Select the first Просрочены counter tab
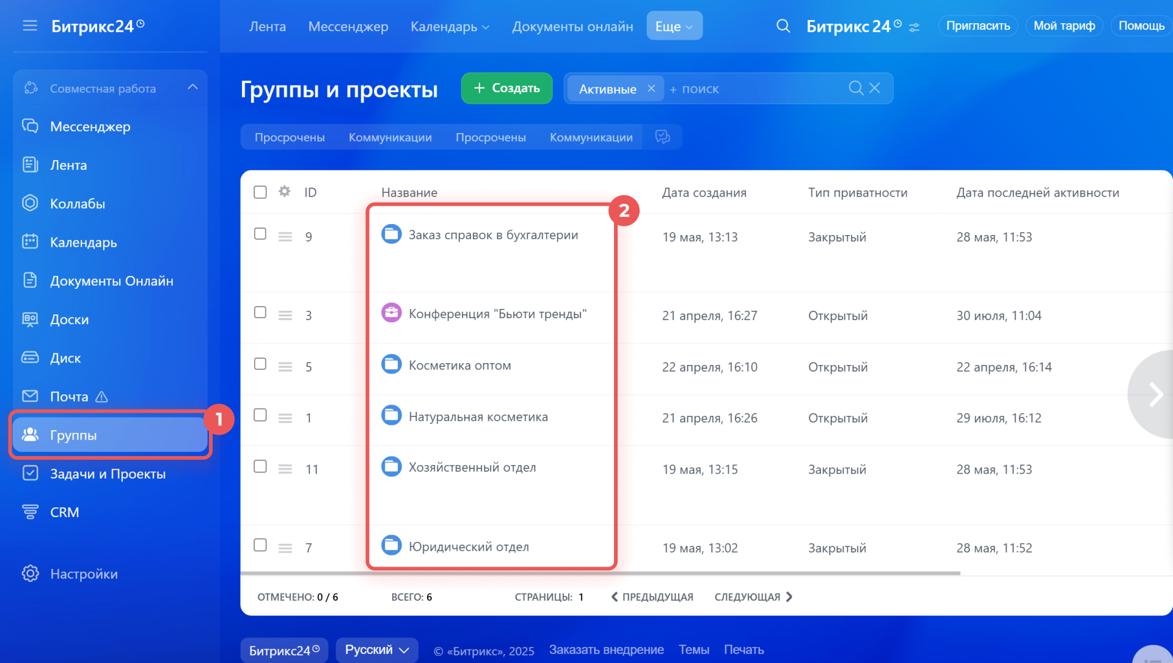The image size is (1173, 663). 290,137
